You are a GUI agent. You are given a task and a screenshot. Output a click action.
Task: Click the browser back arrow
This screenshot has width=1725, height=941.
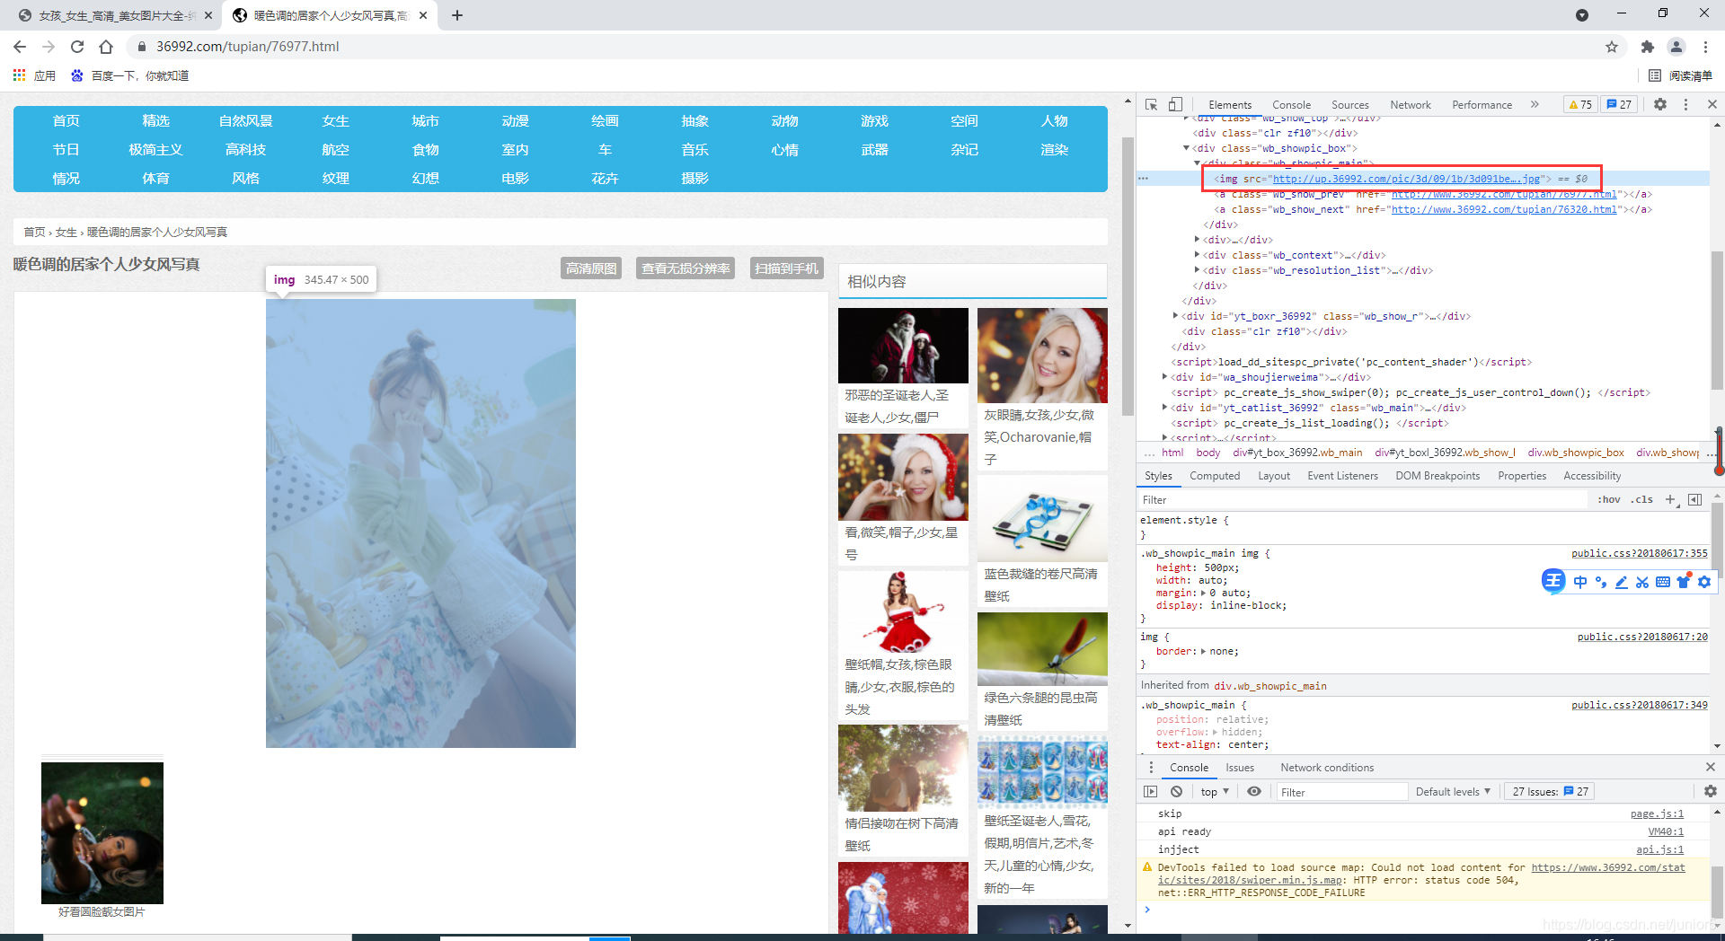pos(20,47)
